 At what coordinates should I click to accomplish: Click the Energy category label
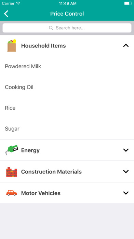pos(30,150)
